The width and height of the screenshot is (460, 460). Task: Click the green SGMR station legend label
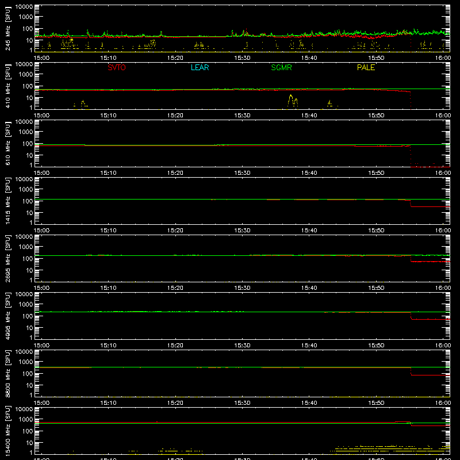point(281,67)
